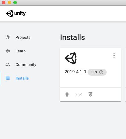The height and width of the screenshot is (139, 126).
Task: Click the 2019.4.1f1 version text
Action: point(75,72)
